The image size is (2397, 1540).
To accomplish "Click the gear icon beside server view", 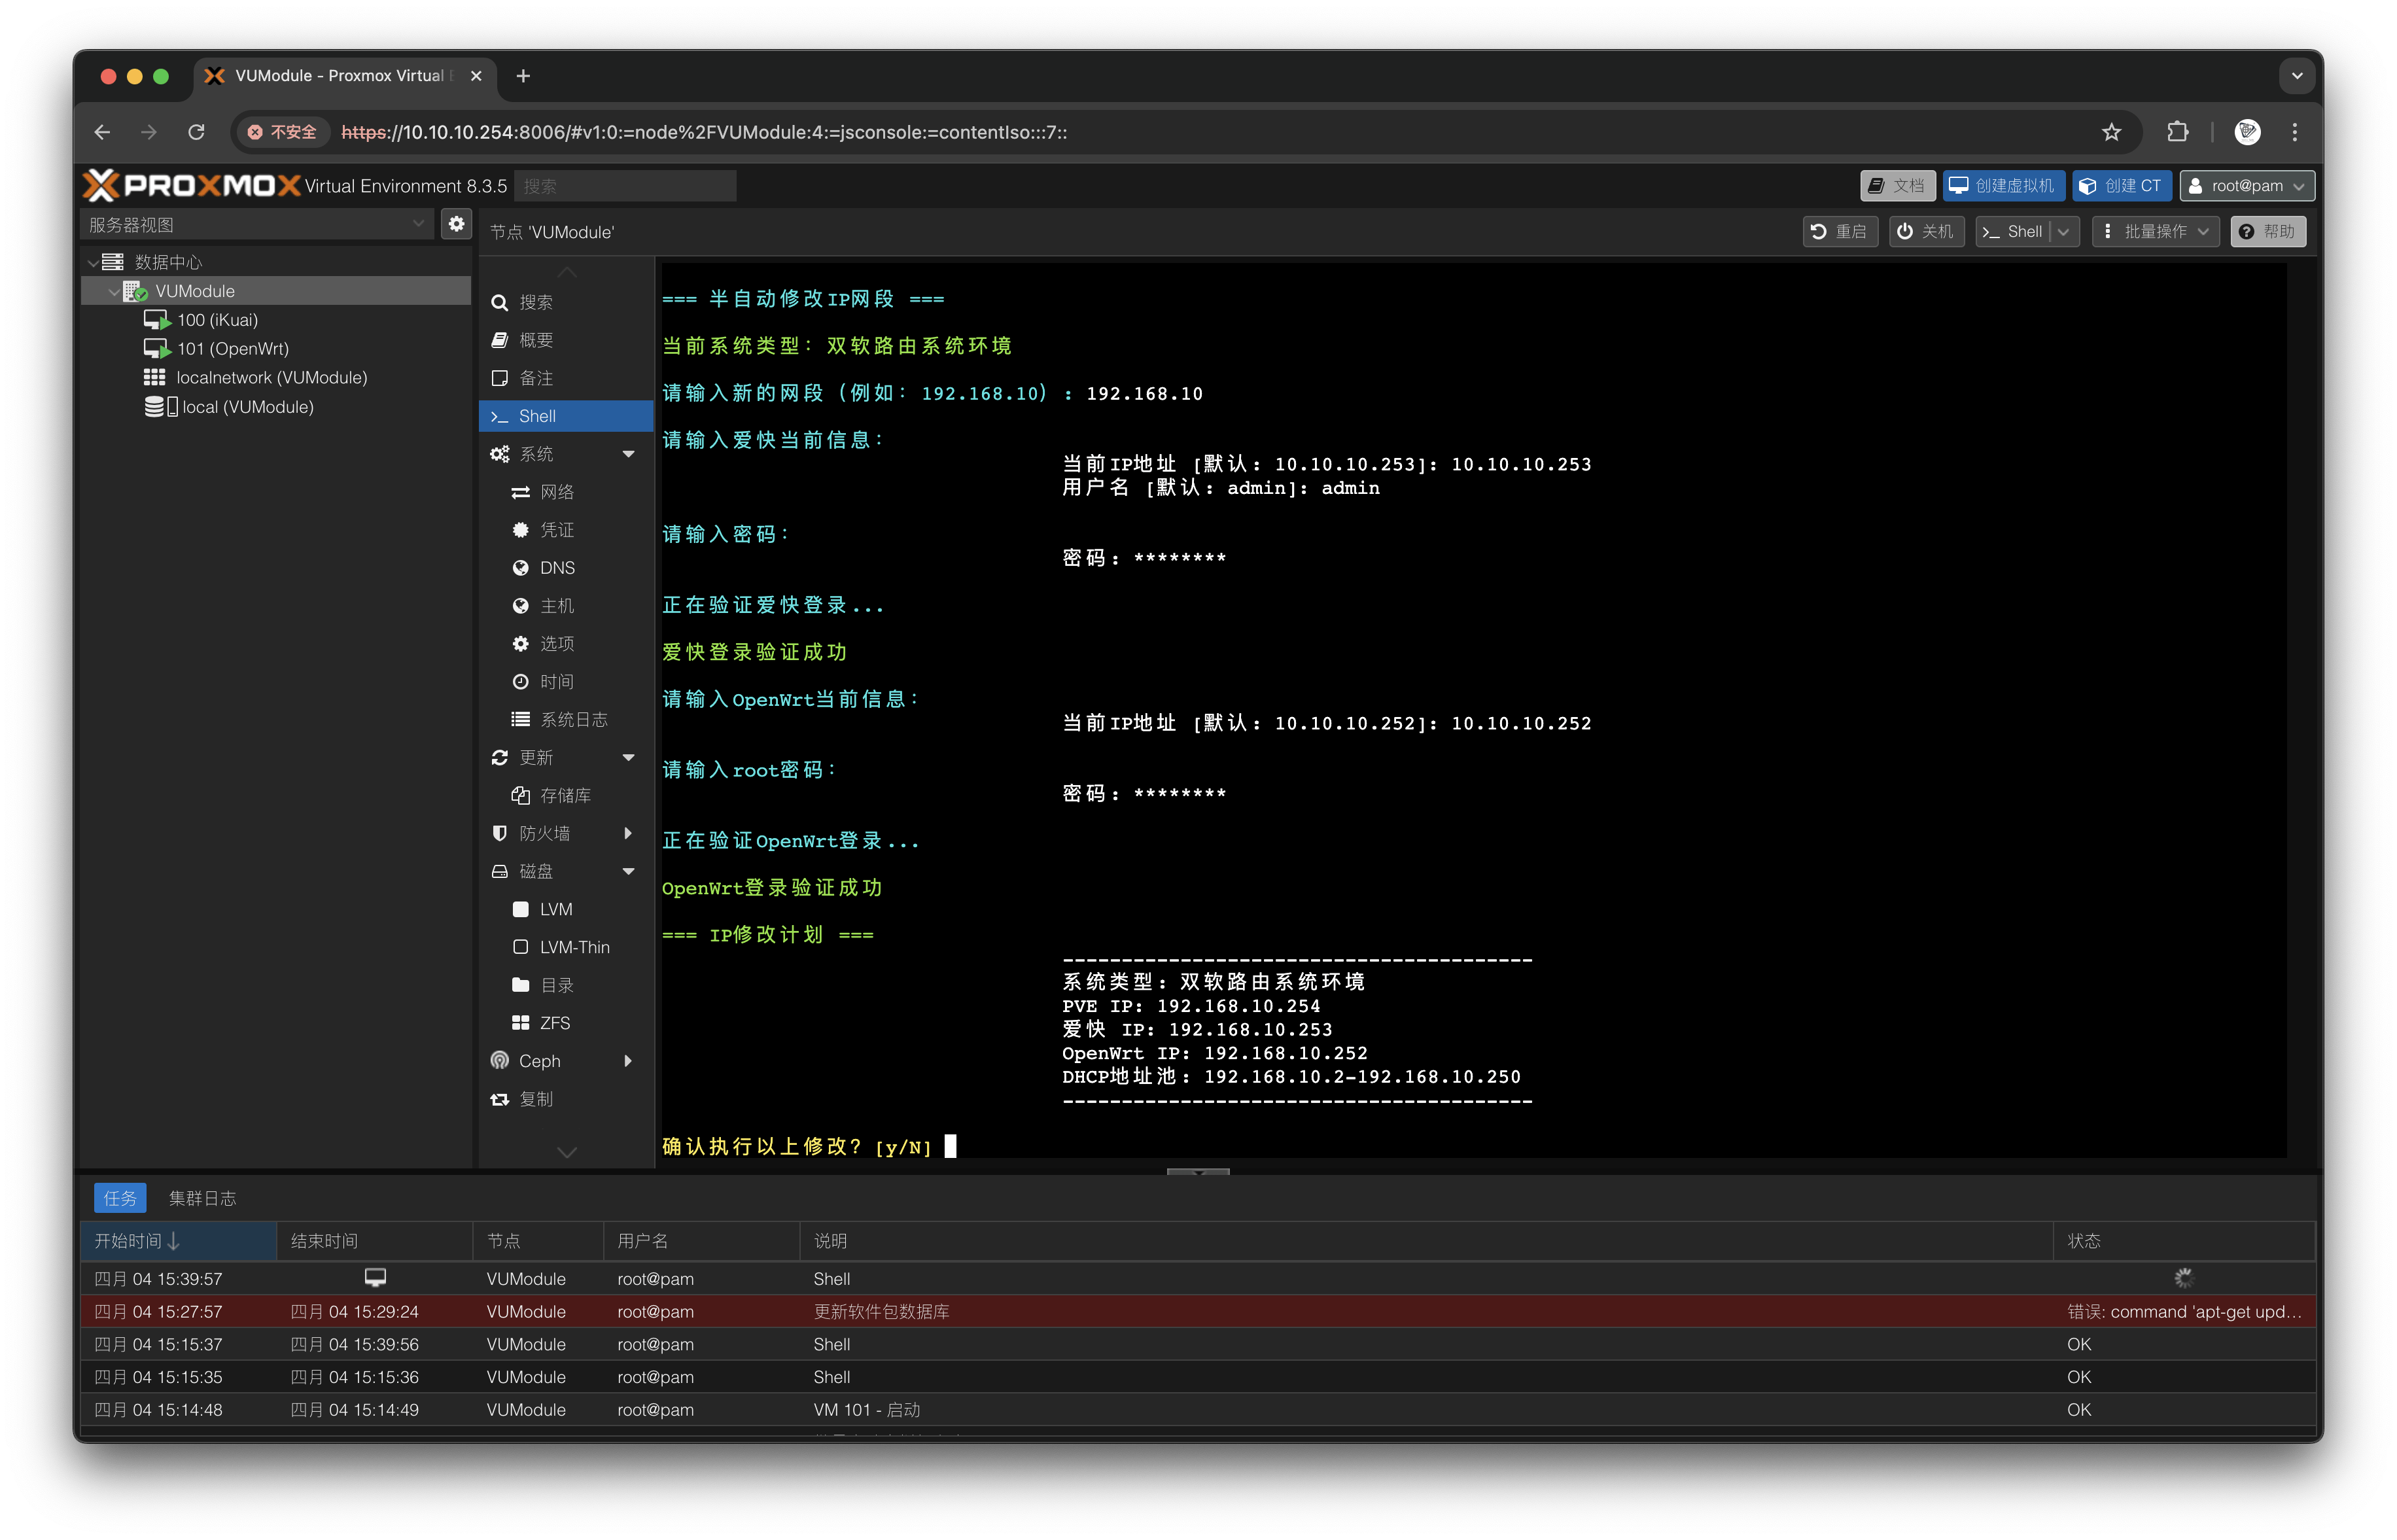I will pyautogui.click(x=456, y=224).
